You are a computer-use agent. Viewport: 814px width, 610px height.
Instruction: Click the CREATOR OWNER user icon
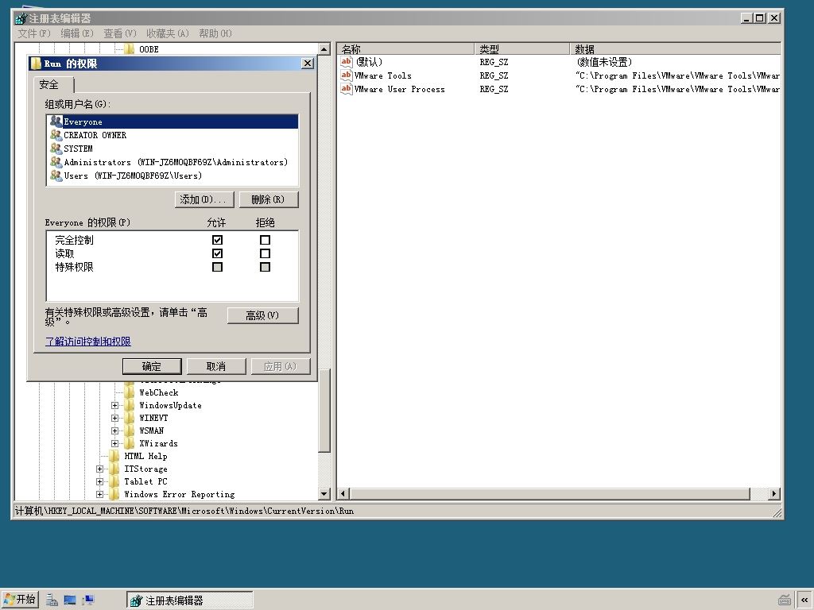pyautogui.click(x=56, y=135)
